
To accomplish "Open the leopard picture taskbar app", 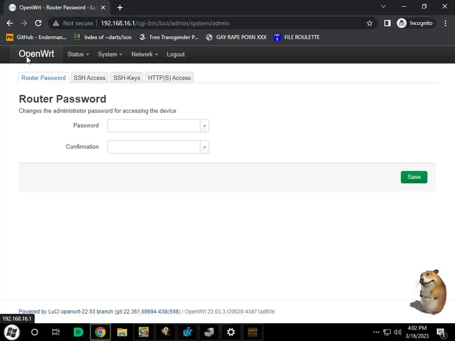I will point(144,332).
